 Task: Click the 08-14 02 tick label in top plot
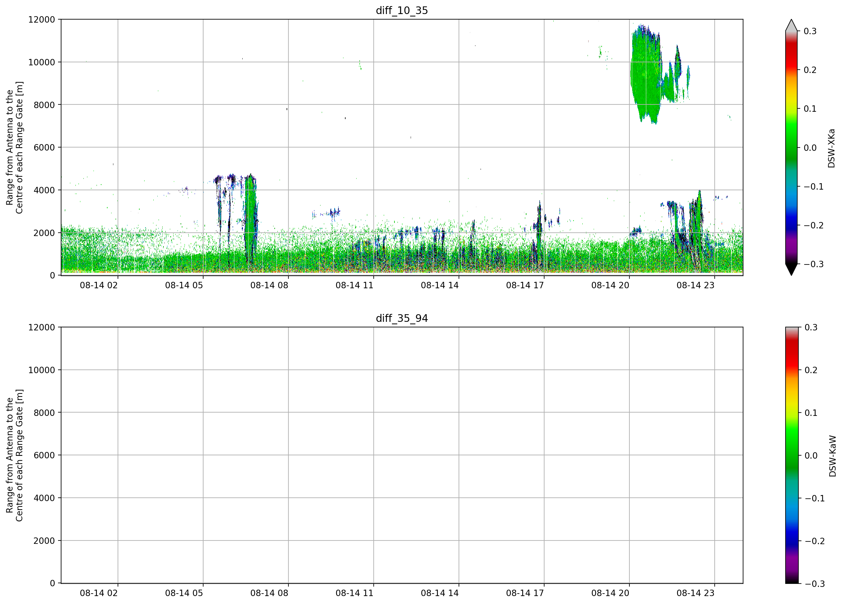click(x=98, y=285)
